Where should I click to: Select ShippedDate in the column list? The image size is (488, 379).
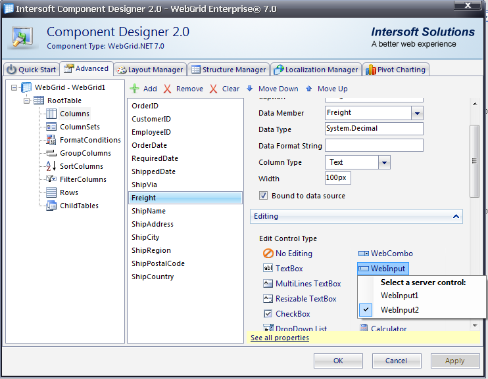pyautogui.click(x=185, y=171)
